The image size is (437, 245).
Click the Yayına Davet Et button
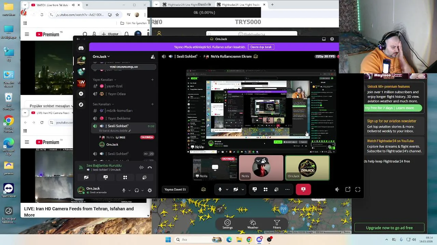pos(175,190)
